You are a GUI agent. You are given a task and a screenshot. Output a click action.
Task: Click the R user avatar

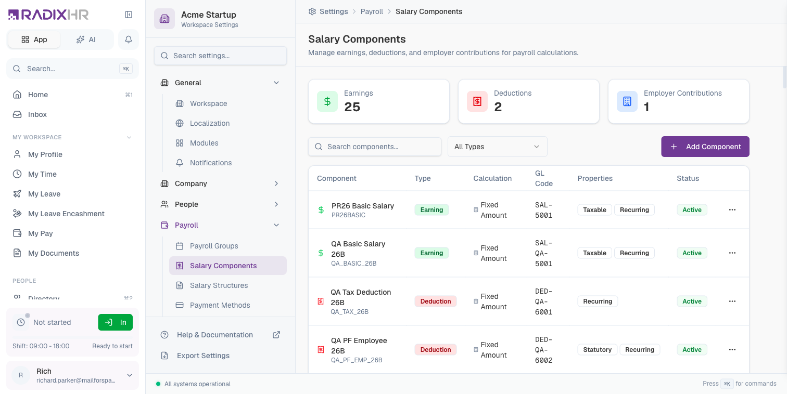[x=21, y=375]
